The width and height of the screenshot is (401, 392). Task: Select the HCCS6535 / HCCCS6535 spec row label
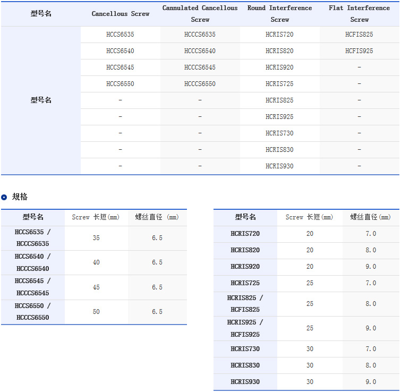(x=33, y=238)
